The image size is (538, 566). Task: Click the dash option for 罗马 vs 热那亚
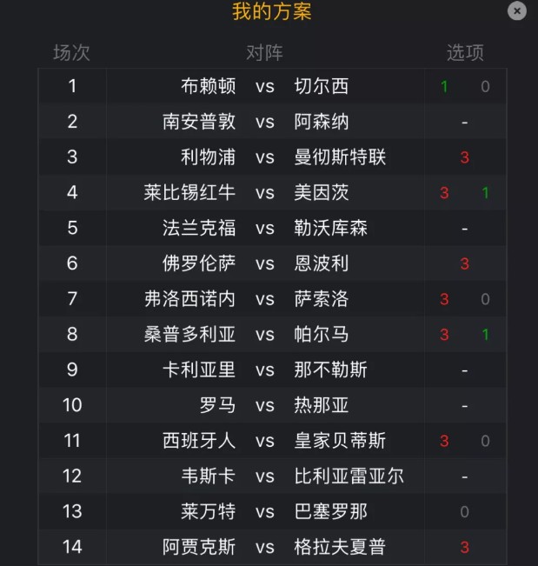pos(465,406)
